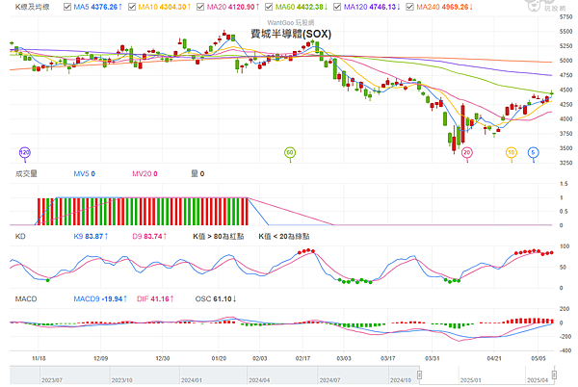Screen dimensions: 578x387
Task: Click the 成交量 panel label
Action: 26,173
